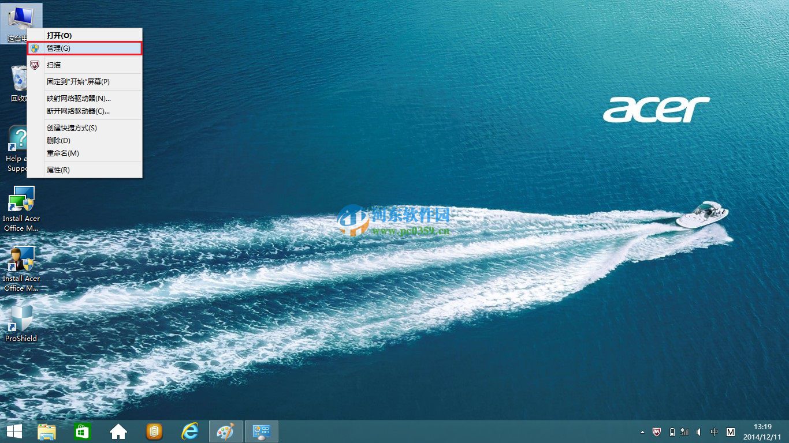
Task: Click the clock to view the calendar
Action: tap(762, 432)
